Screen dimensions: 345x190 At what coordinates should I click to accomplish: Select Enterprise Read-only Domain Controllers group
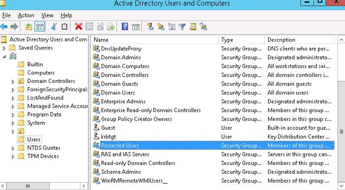pyautogui.click(x=151, y=110)
